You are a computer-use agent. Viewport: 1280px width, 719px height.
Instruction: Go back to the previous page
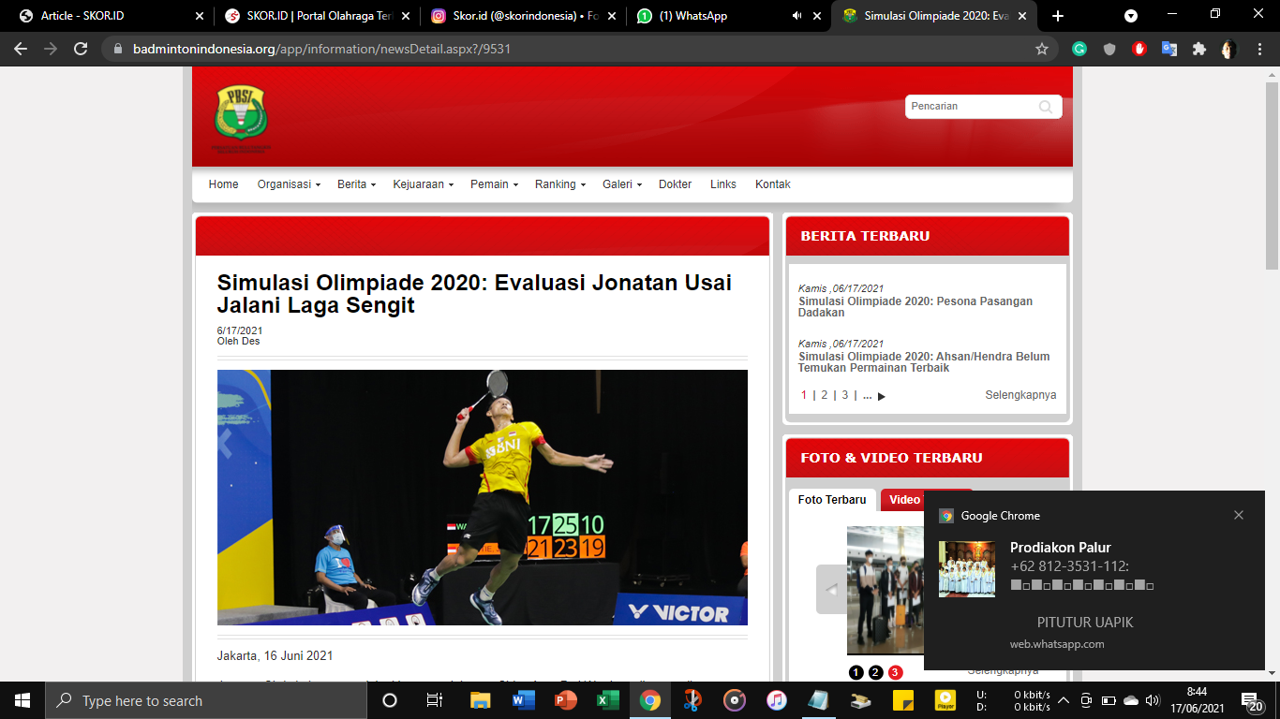coord(21,49)
